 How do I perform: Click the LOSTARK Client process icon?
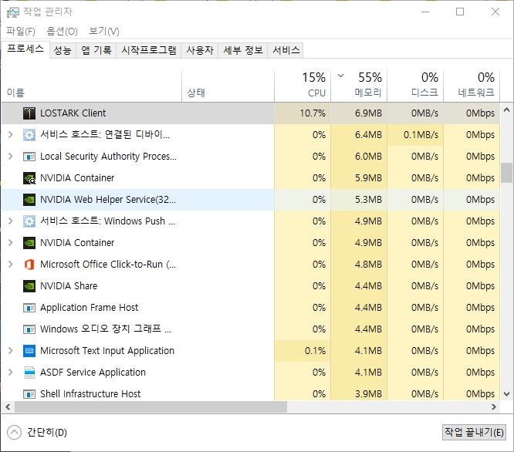29,113
